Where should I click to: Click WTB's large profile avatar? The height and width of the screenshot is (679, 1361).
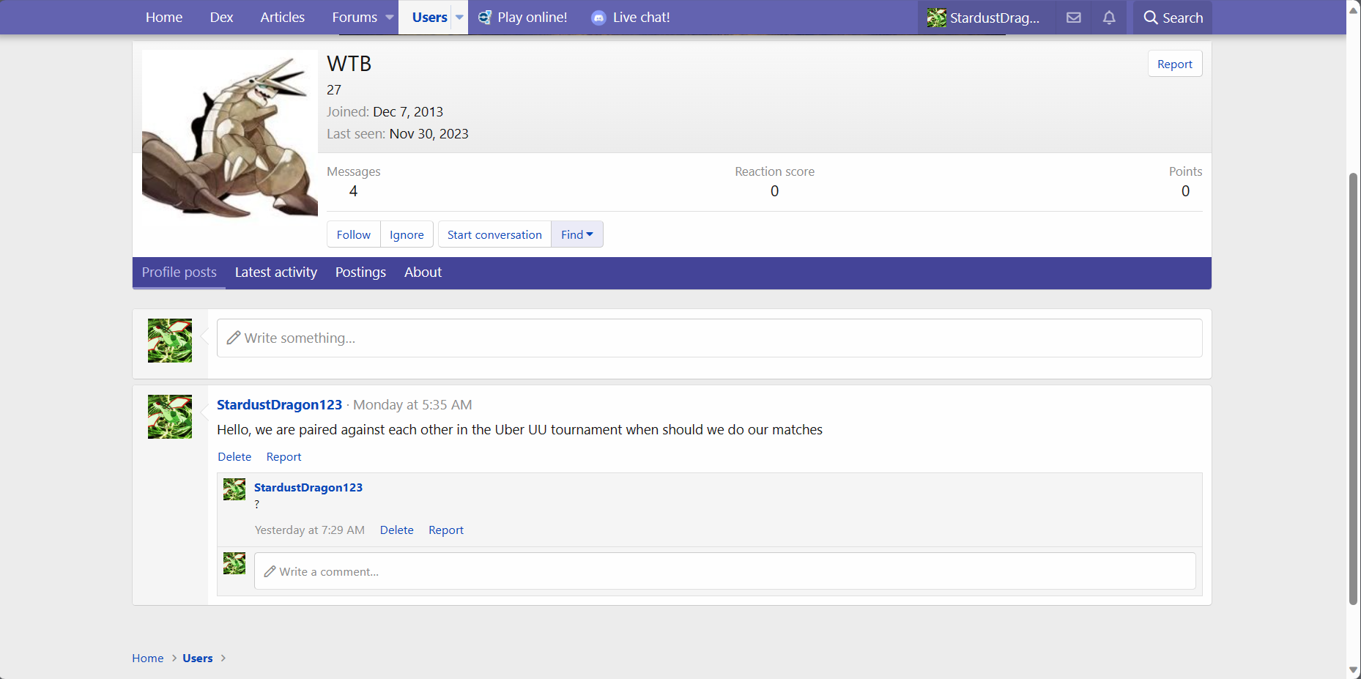(229, 136)
